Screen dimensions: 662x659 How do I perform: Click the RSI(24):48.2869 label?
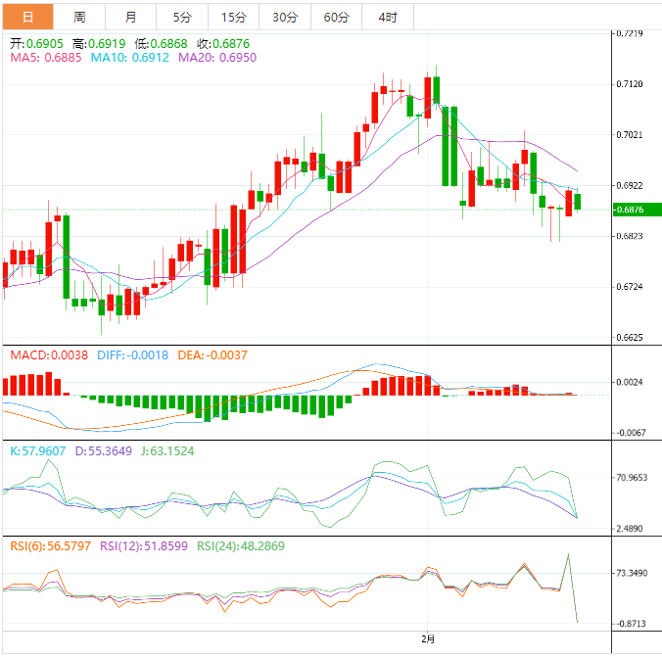point(241,546)
